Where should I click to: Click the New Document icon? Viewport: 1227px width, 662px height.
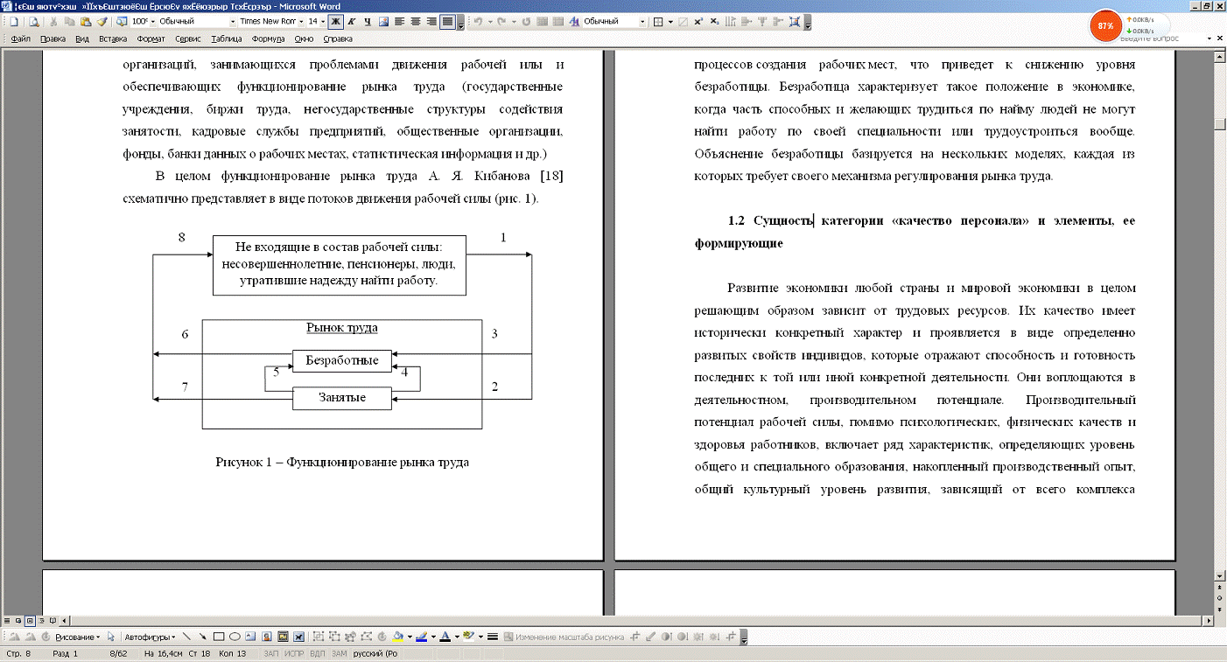13,22
